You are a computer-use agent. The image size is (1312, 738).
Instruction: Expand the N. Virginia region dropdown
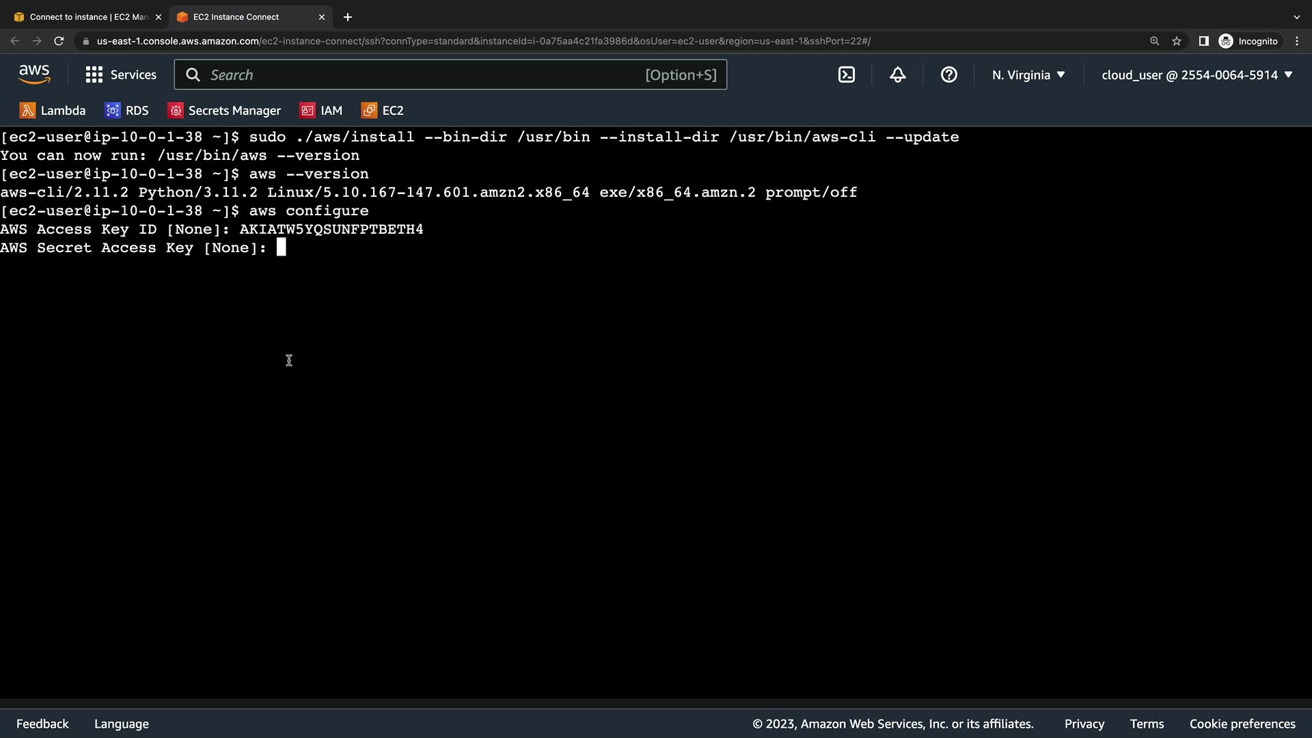coord(1028,75)
